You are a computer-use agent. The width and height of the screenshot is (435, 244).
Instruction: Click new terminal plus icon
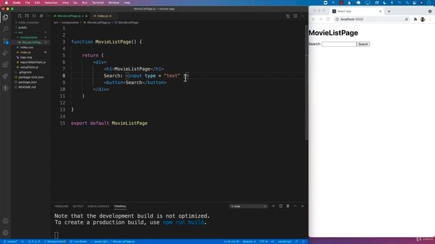[x=273, y=206]
